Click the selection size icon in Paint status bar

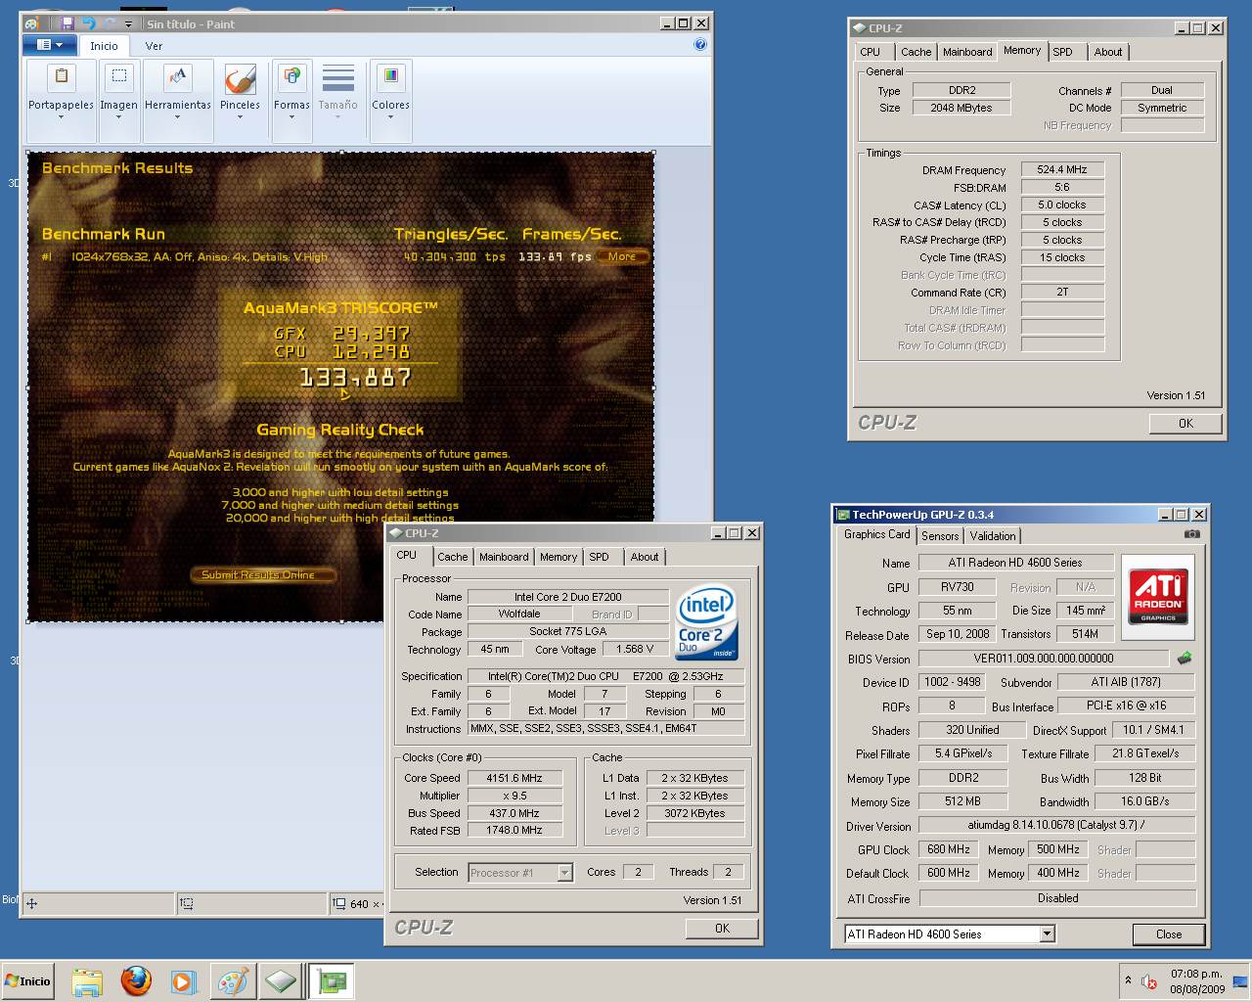186,903
